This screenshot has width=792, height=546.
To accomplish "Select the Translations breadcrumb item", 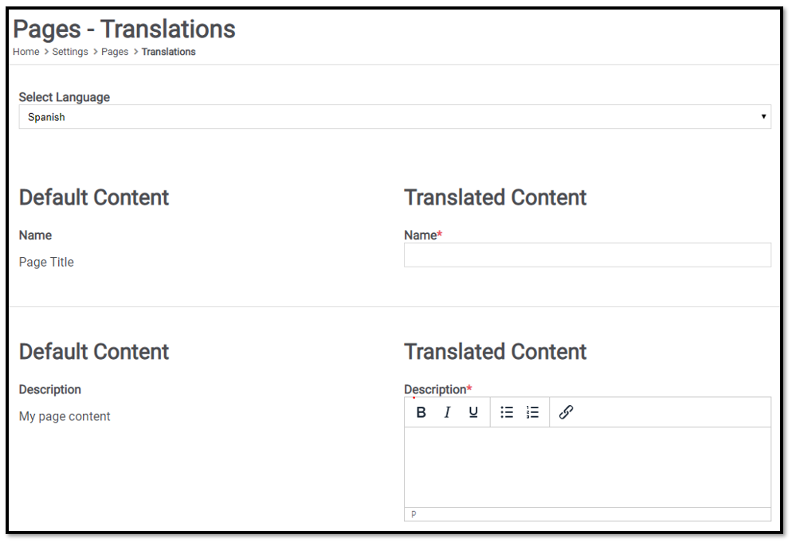I will click(169, 52).
